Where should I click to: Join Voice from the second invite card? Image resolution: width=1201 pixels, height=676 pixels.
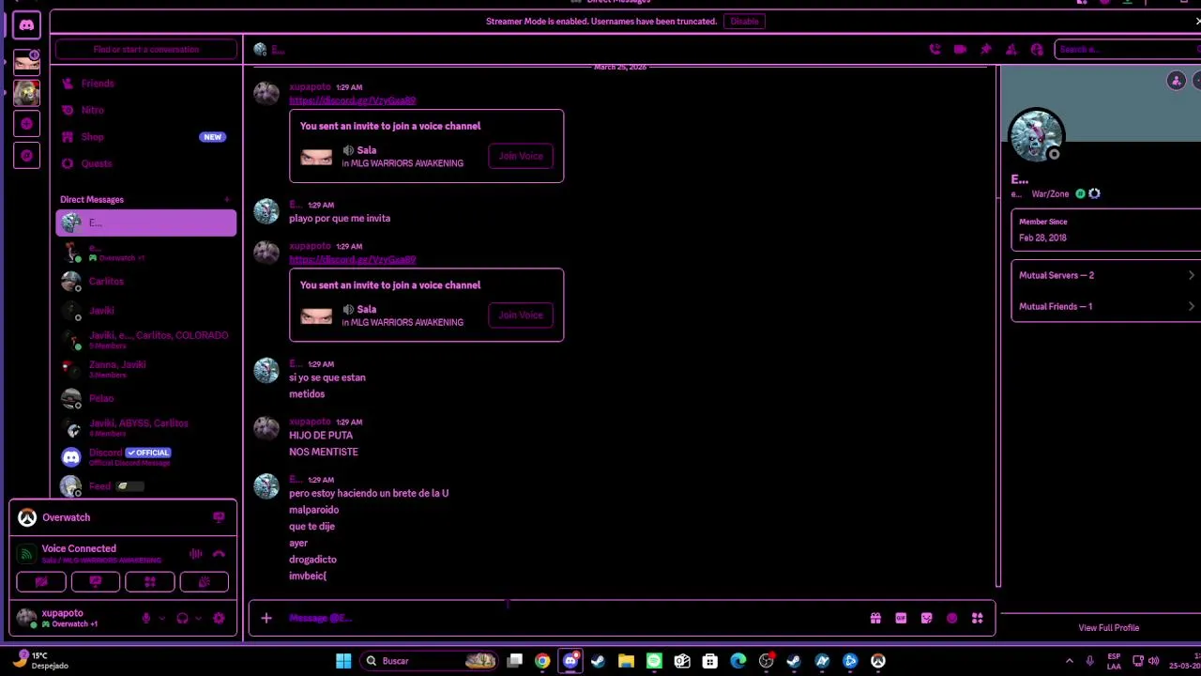point(521,315)
